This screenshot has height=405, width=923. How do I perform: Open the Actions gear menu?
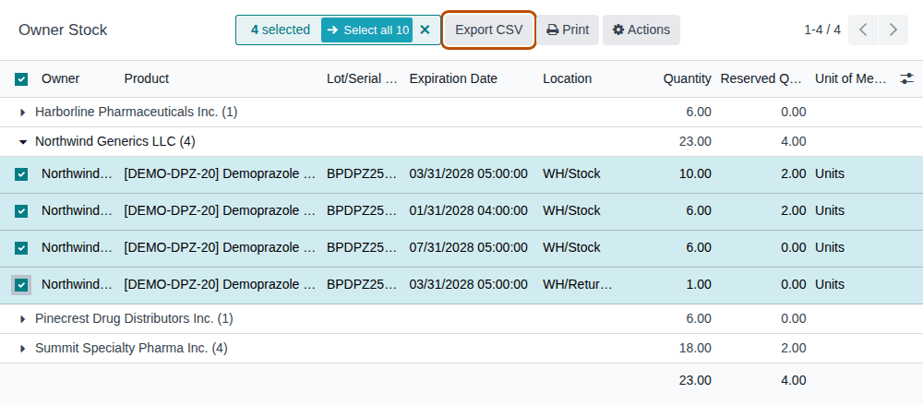(x=641, y=30)
